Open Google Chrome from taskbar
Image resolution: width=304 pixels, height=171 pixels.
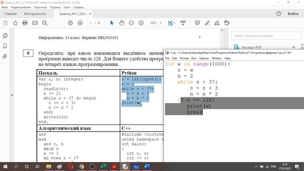click(x=81, y=167)
